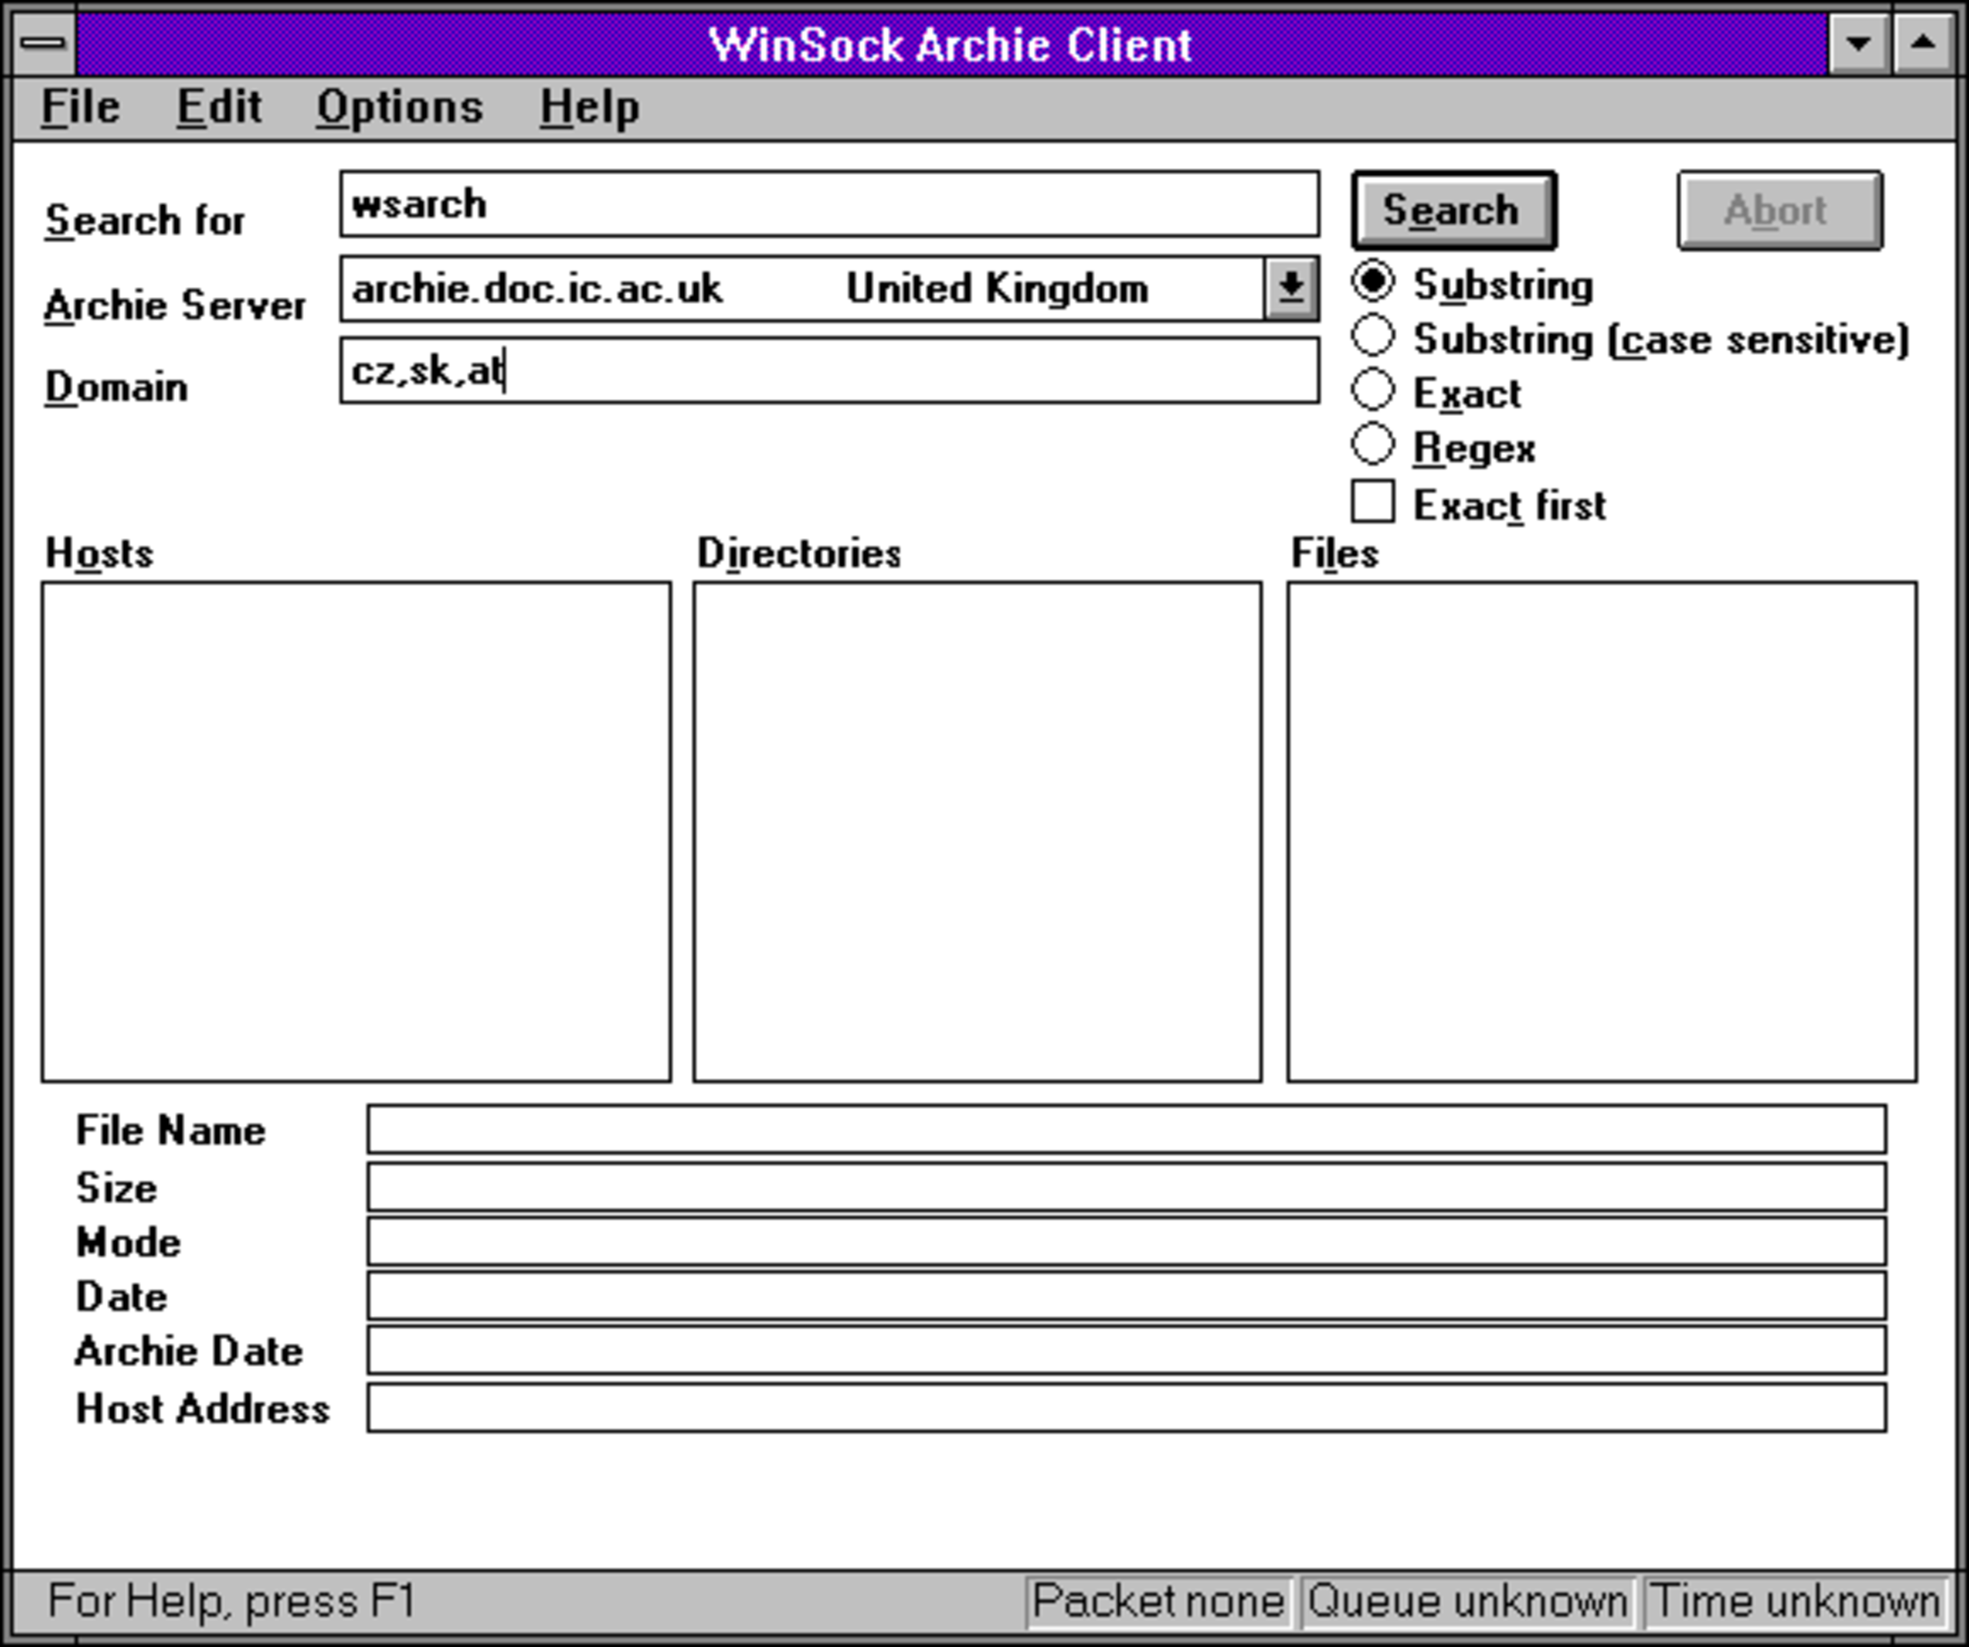The width and height of the screenshot is (1969, 1647).
Task: Open the Help menu
Action: (x=589, y=107)
